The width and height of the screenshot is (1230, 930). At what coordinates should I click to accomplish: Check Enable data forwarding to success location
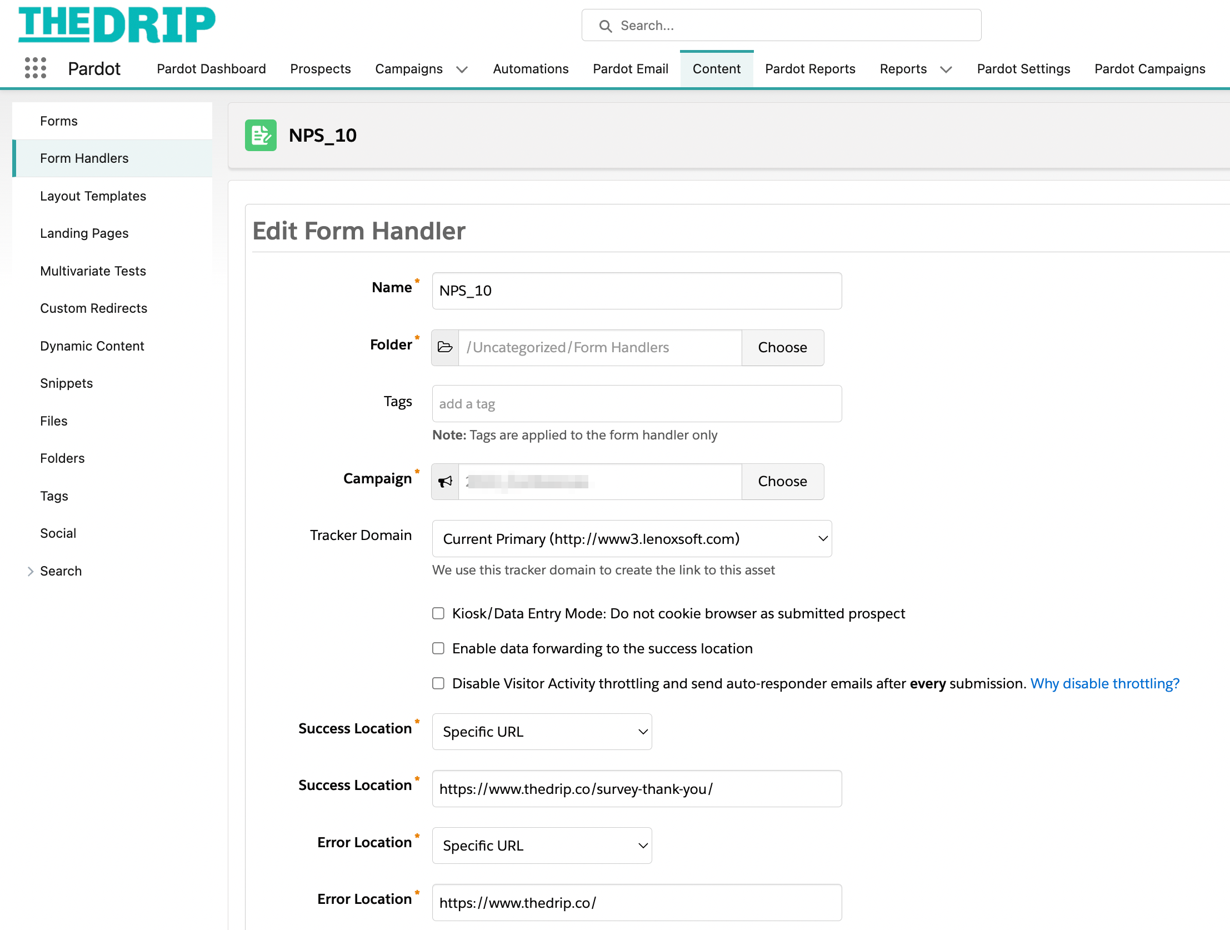tap(438, 648)
